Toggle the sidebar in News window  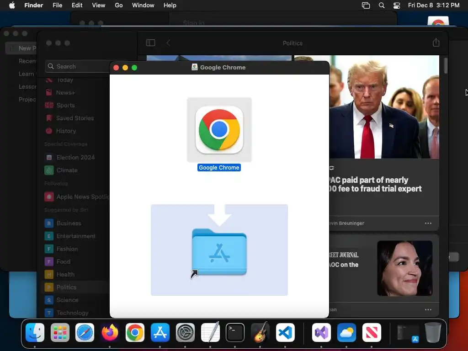pos(150,43)
